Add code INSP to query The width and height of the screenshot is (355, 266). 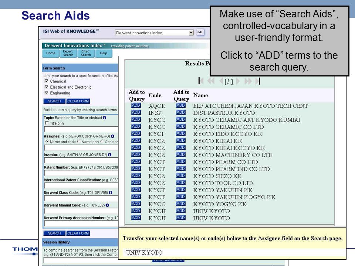tap(136, 112)
